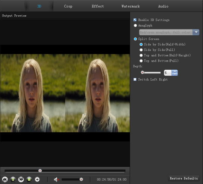
Task: Click the rewind playback button
Action: (5, 179)
